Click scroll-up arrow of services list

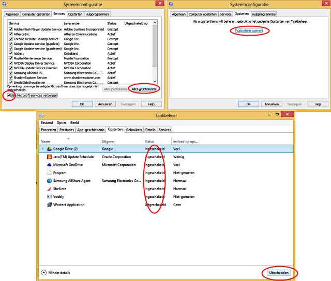click(x=155, y=22)
